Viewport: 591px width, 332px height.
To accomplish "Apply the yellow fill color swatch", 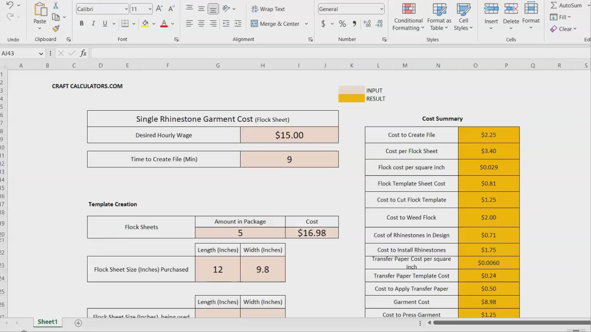I will (145, 24).
